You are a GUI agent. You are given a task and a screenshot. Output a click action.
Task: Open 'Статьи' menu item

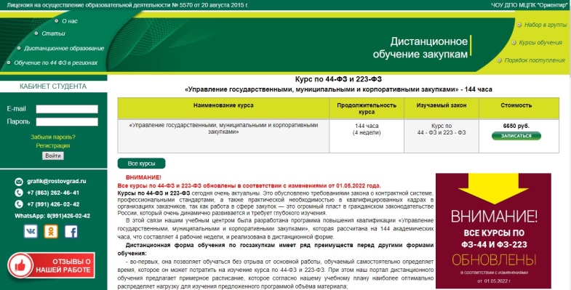point(53,33)
